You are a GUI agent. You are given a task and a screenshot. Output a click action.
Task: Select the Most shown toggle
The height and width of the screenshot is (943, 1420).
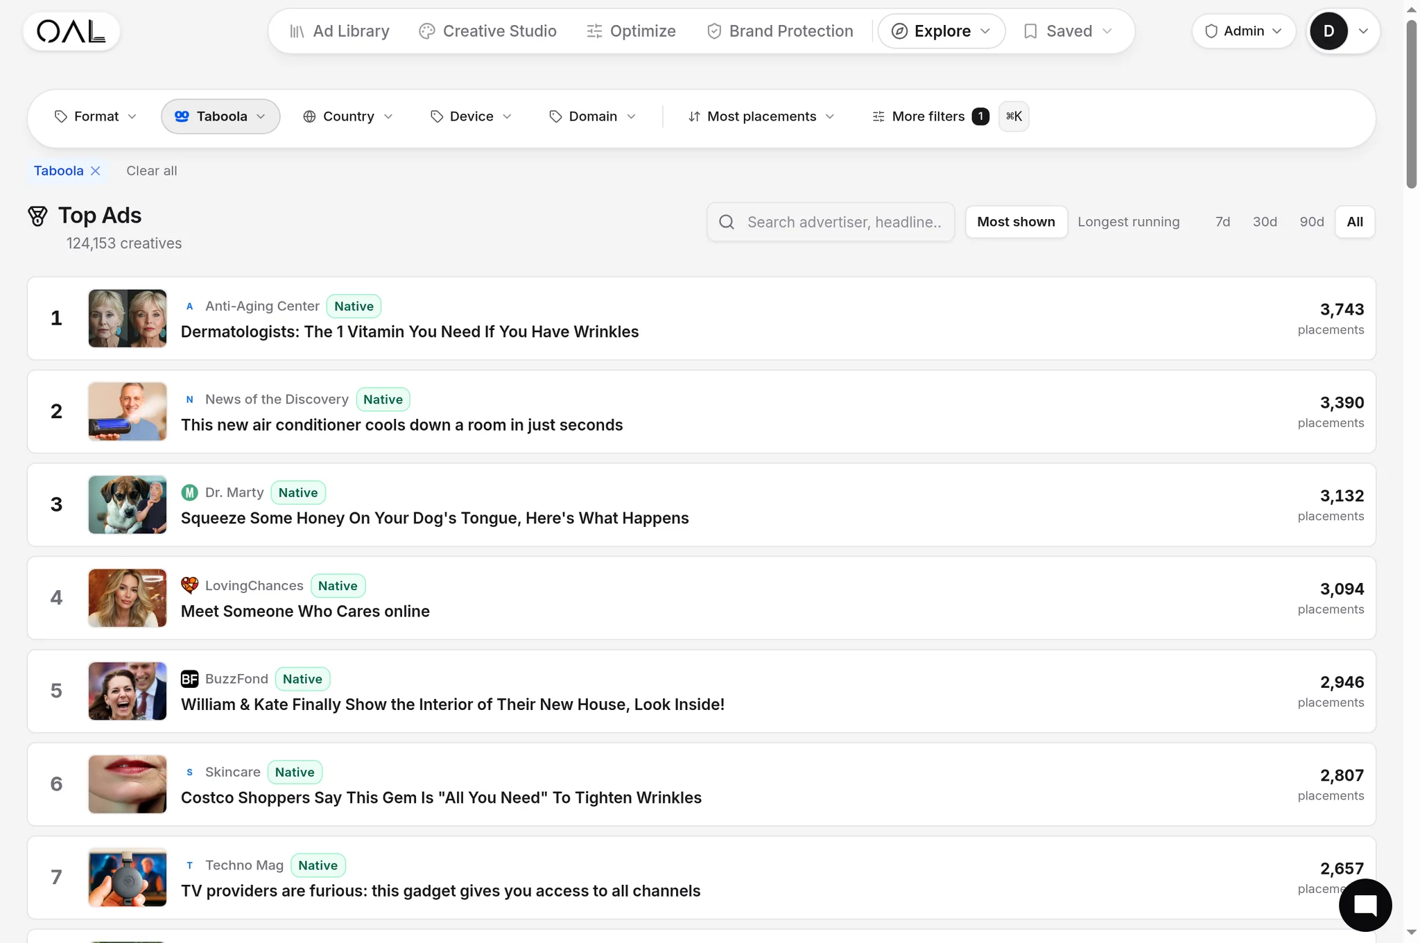pyautogui.click(x=1016, y=222)
